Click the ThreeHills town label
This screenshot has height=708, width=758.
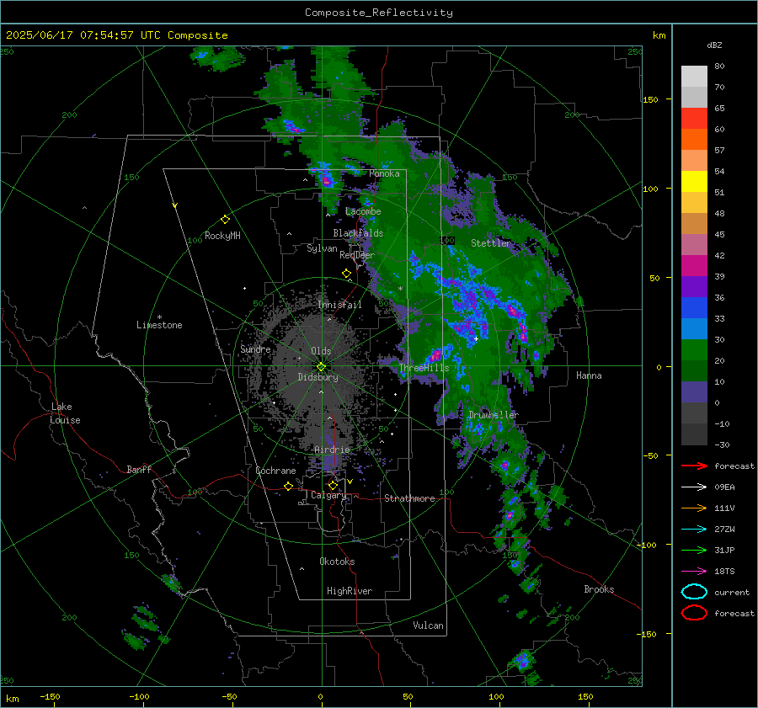[x=424, y=368]
